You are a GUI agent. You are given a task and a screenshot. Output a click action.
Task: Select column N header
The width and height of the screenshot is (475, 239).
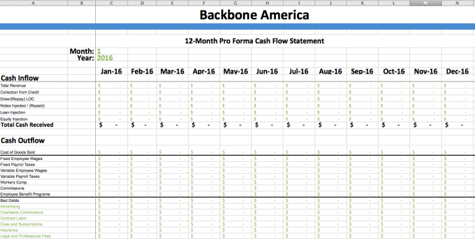click(457, 3)
